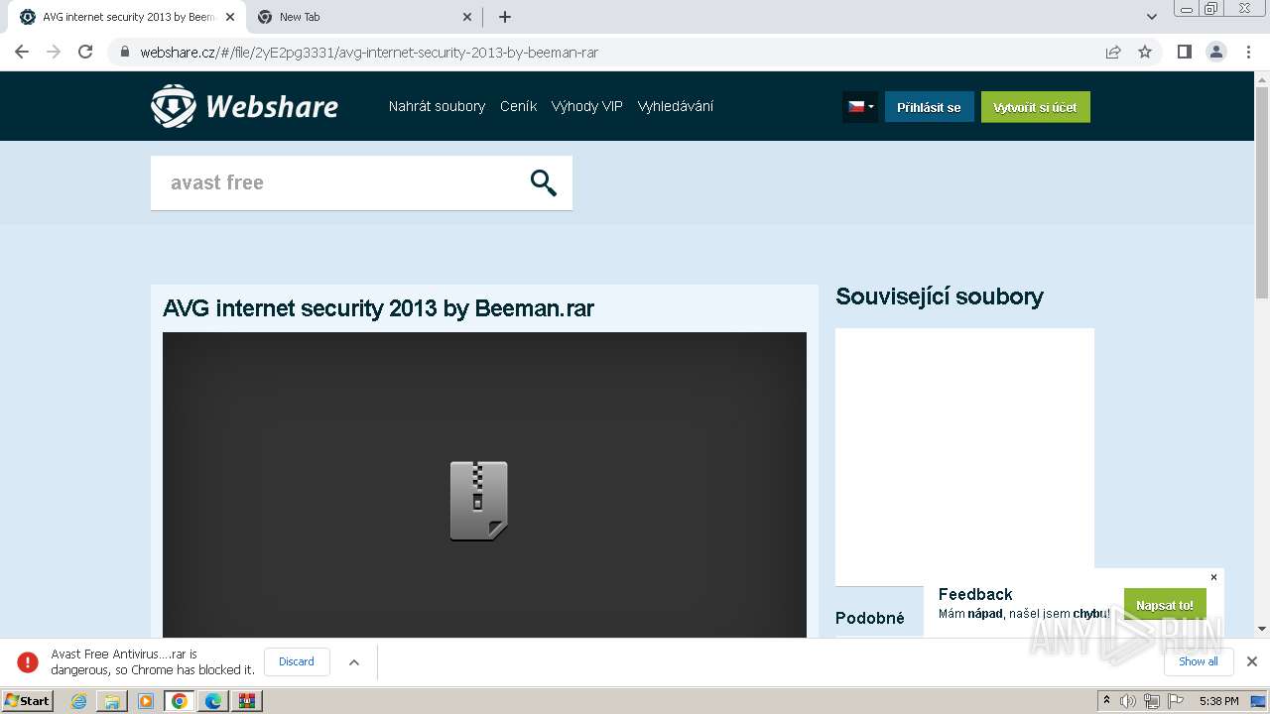Click the show desktop tray icon
The image size is (1270, 714).
click(x=1258, y=701)
